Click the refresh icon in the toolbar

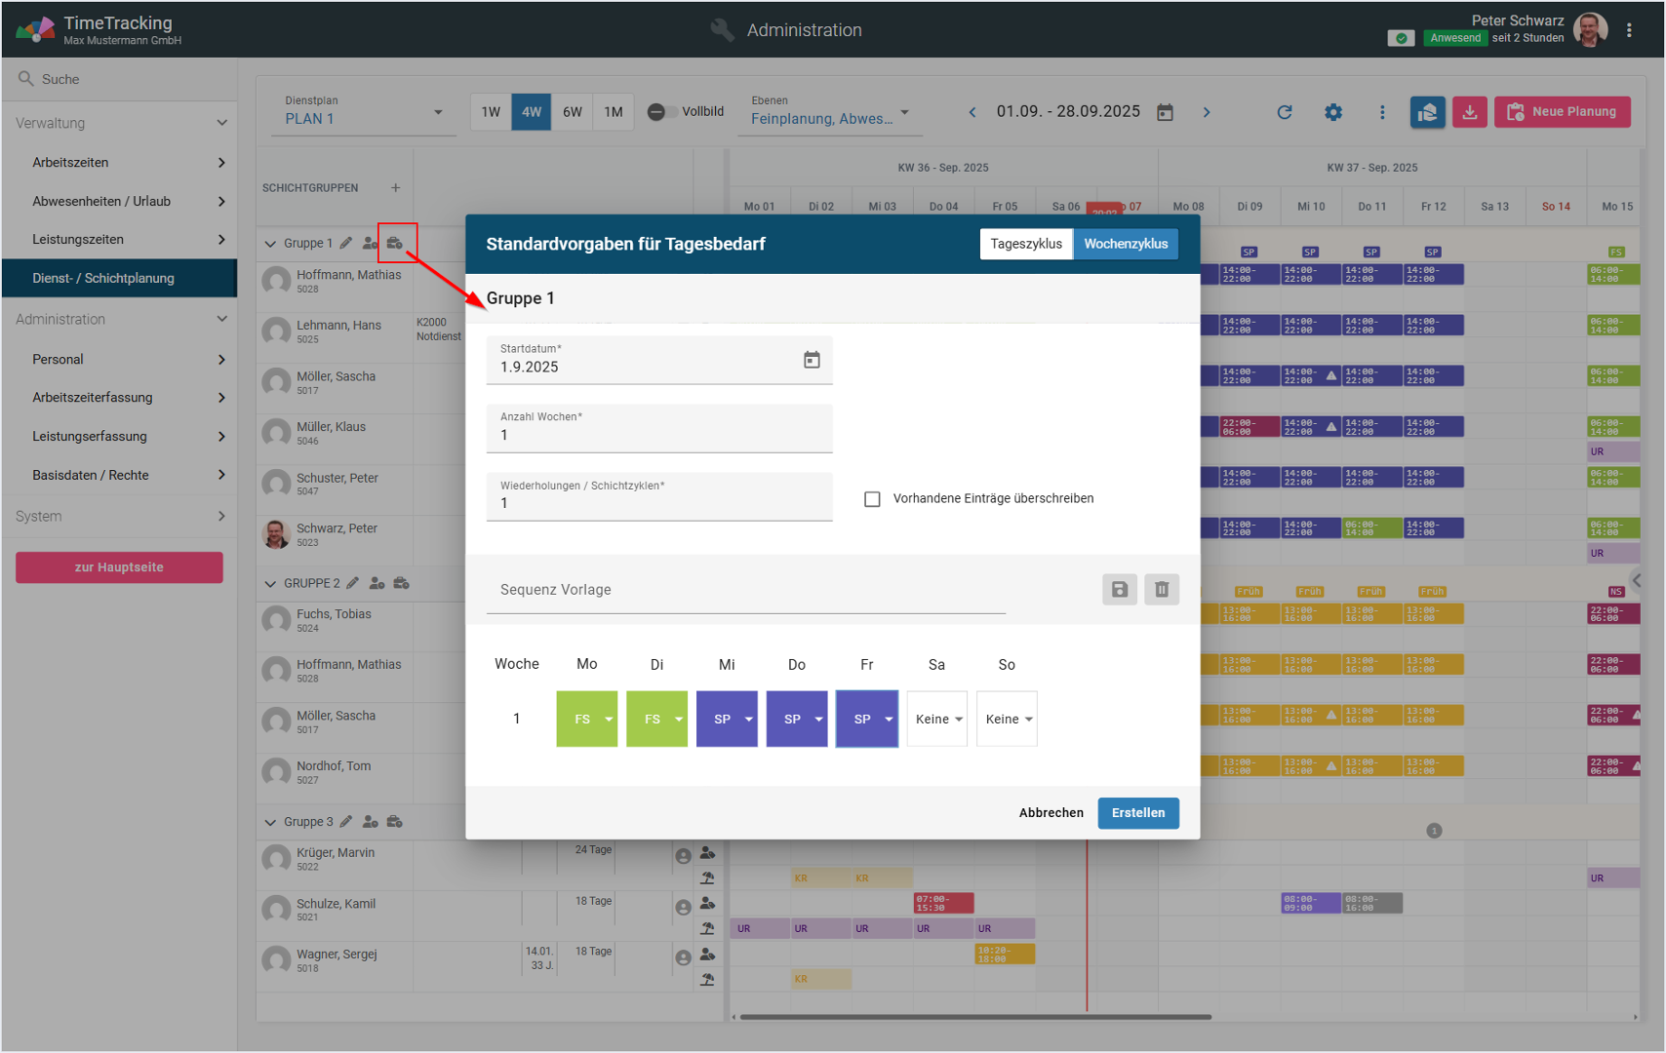pyautogui.click(x=1284, y=112)
